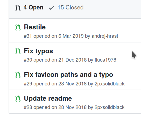Image resolution: width=141 pixels, height=119 pixels.
Task: Click the green pull request icon for Restile
Action: (18, 27)
